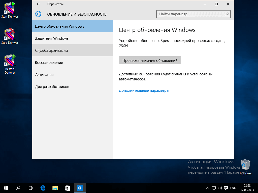Image resolution: width=258 pixels, height=193 pixels.
Task: Click the ОБНОВЛЕНИЕ И БЕЗОПАСНОСТЬ header text
Action: 77,14
